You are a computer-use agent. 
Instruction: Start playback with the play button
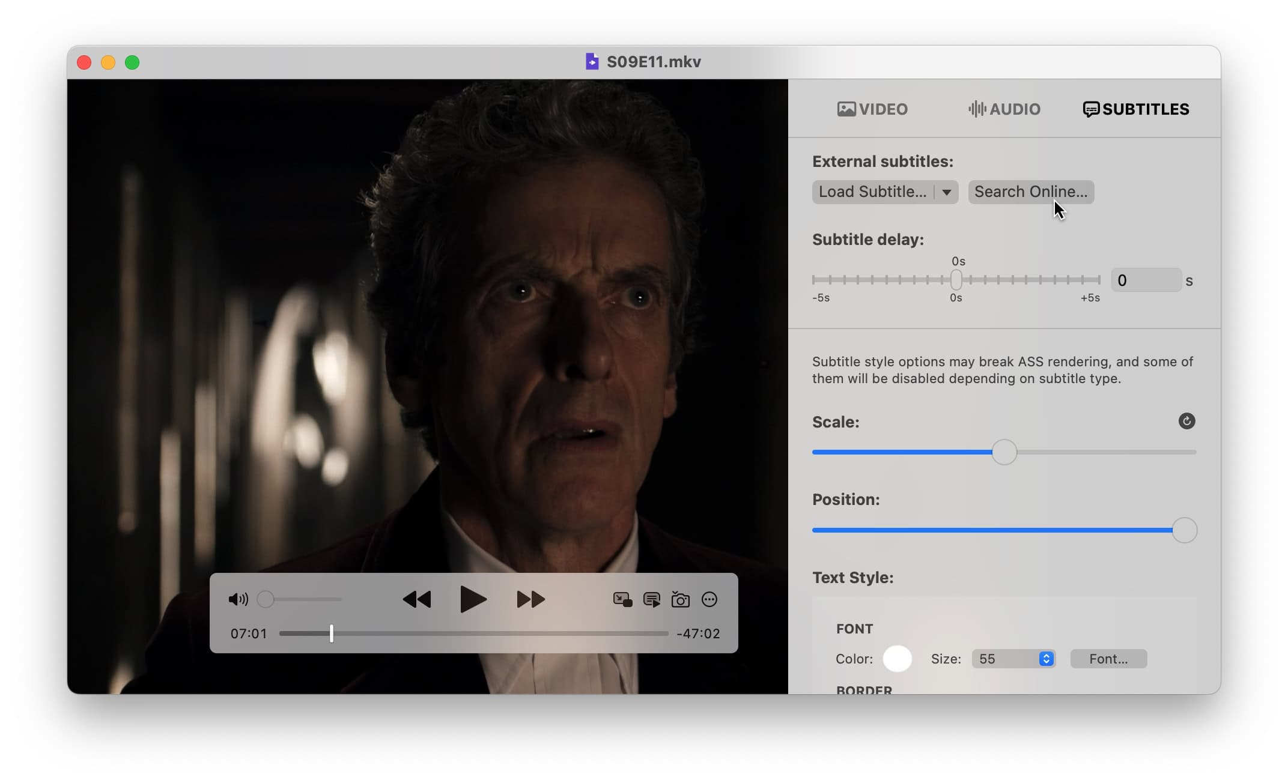point(473,599)
